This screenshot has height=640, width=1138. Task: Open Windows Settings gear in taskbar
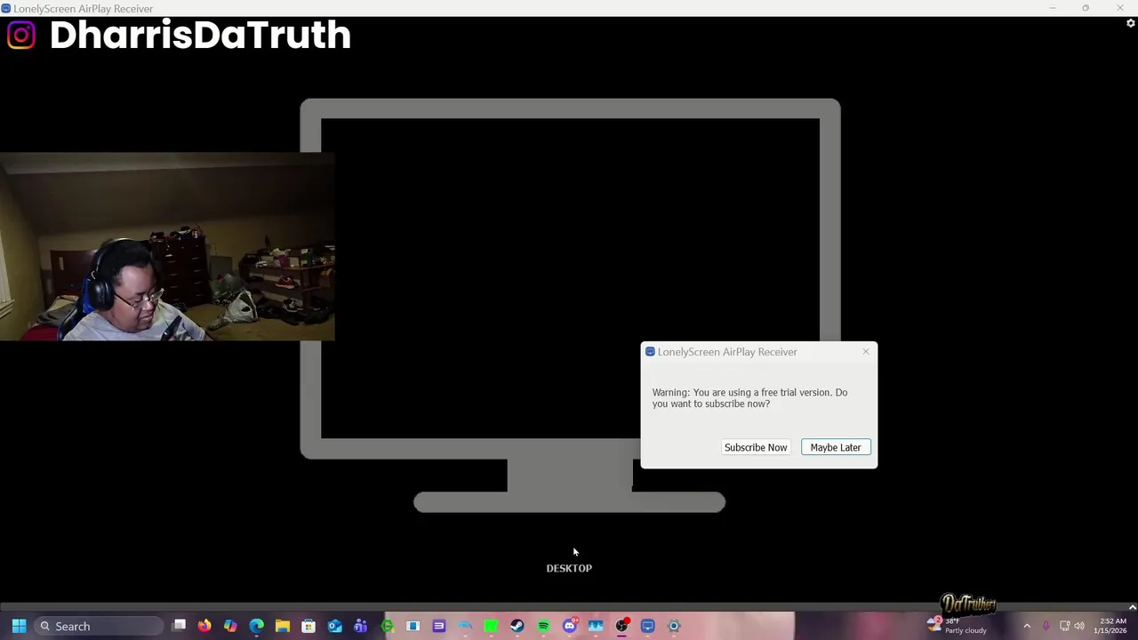(674, 626)
